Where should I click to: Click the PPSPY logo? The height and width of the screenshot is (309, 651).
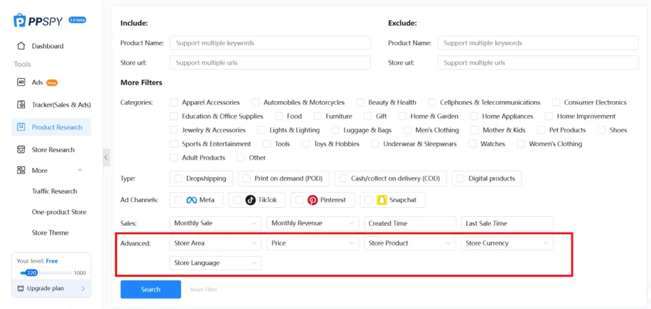coord(38,21)
